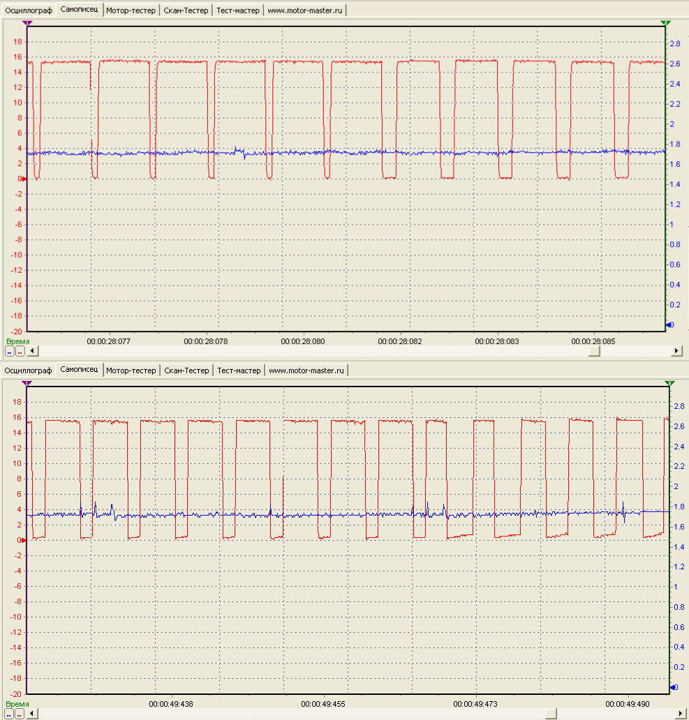Viewport: 689px width, 720px height.
Task: Click upper chart horizontal scrollbar thumb
Action: coord(594,351)
